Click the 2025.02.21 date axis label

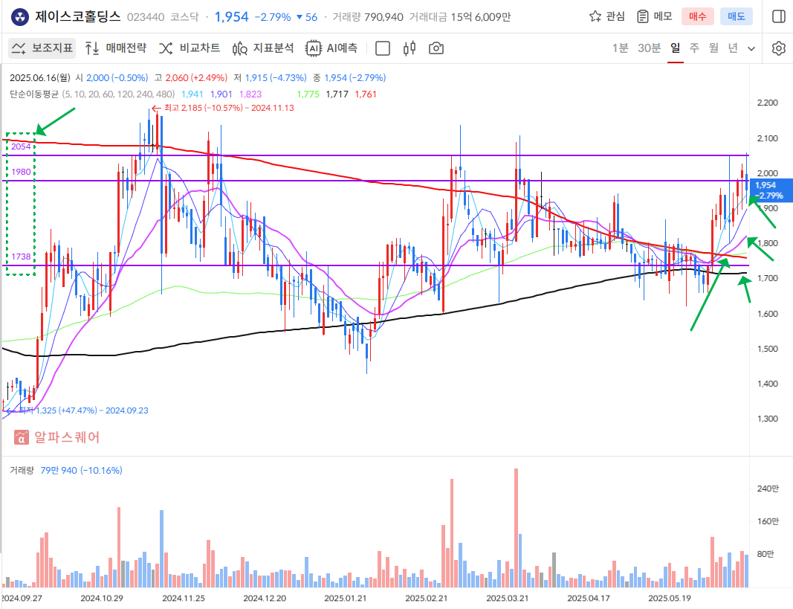point(427,598)
